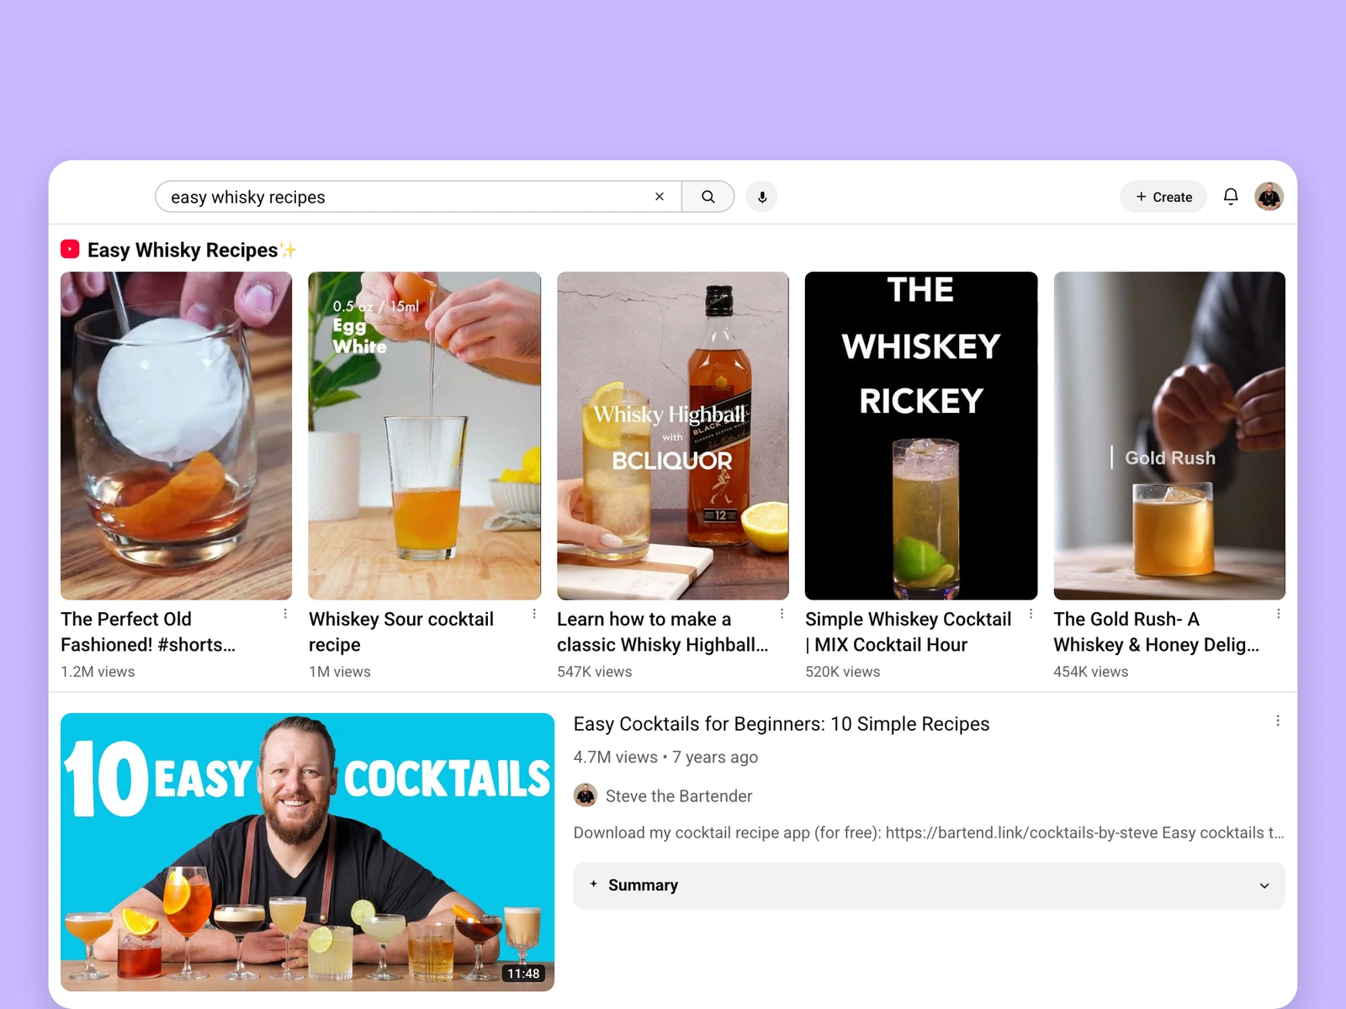Click the 547K views text
This screenshot has width=1346, height=1009.
pyautogui.click(x=595, y=672)
